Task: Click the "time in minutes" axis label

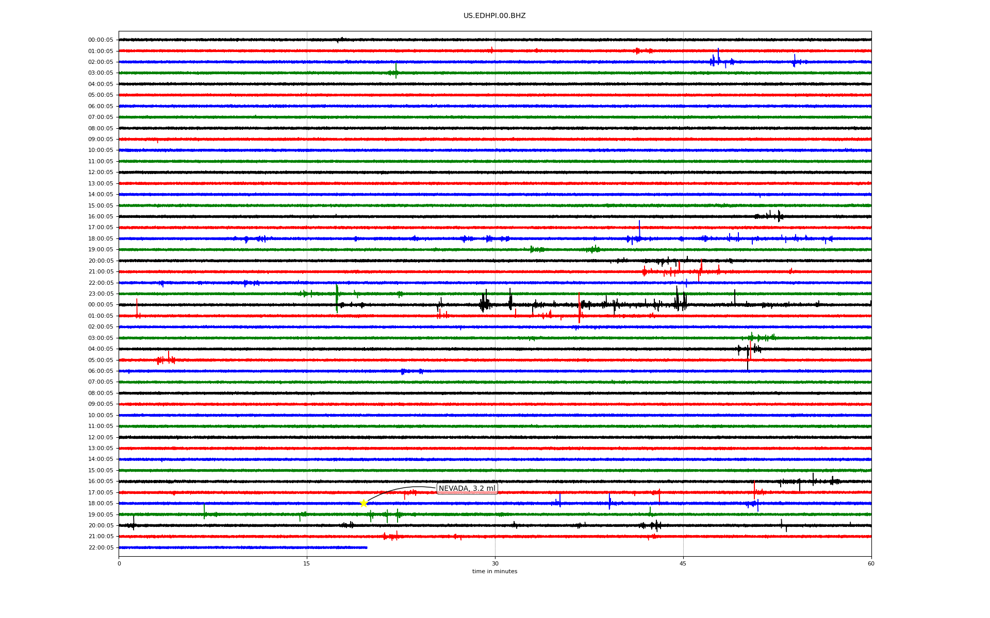Action: click(x=494, y=572)
